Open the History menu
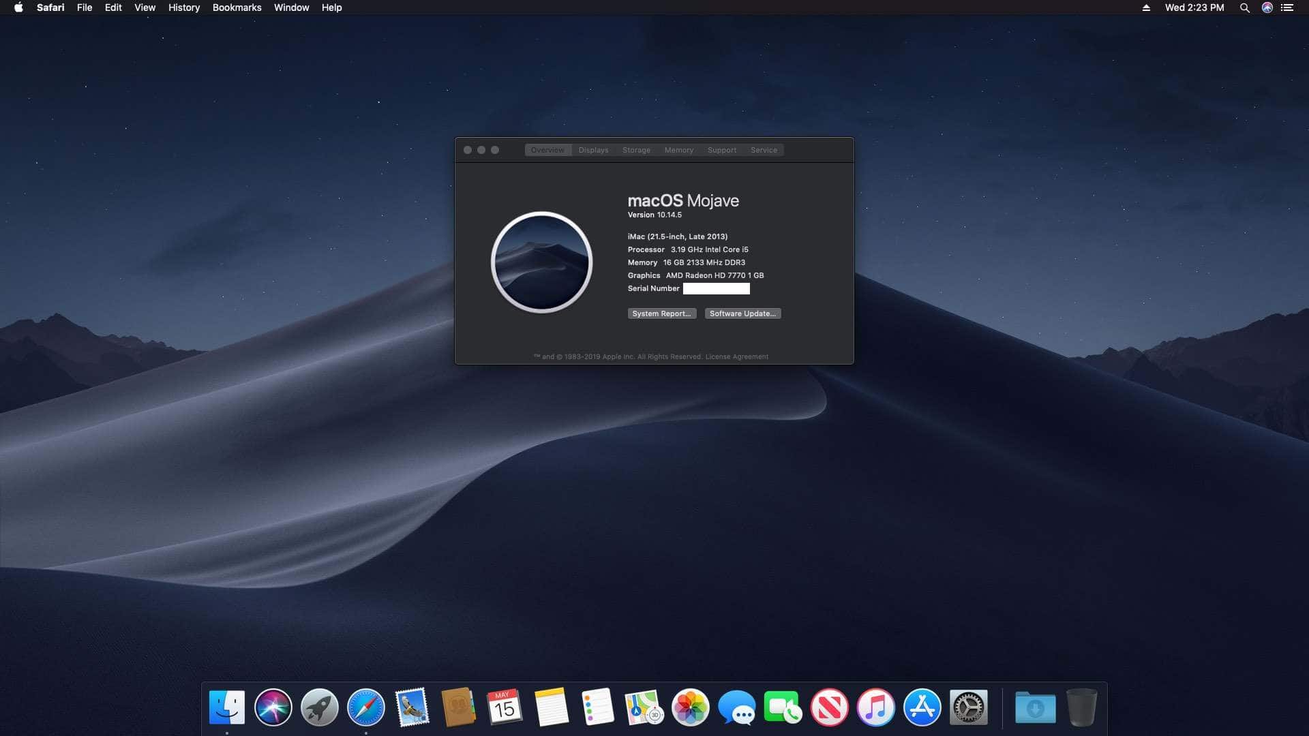1309x736 pixels. [x=184, y=7]
